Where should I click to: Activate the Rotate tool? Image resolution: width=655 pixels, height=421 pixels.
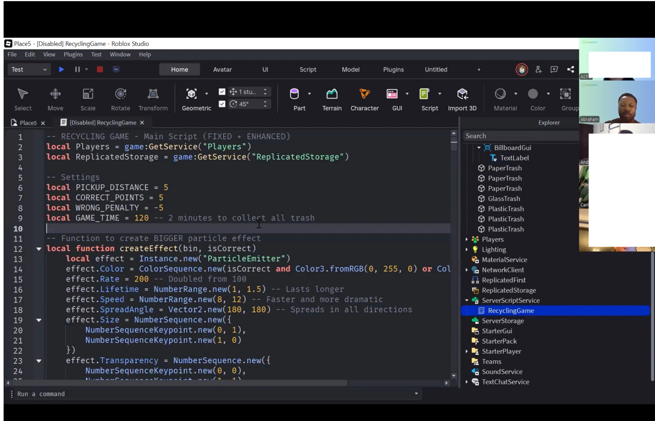120,99
